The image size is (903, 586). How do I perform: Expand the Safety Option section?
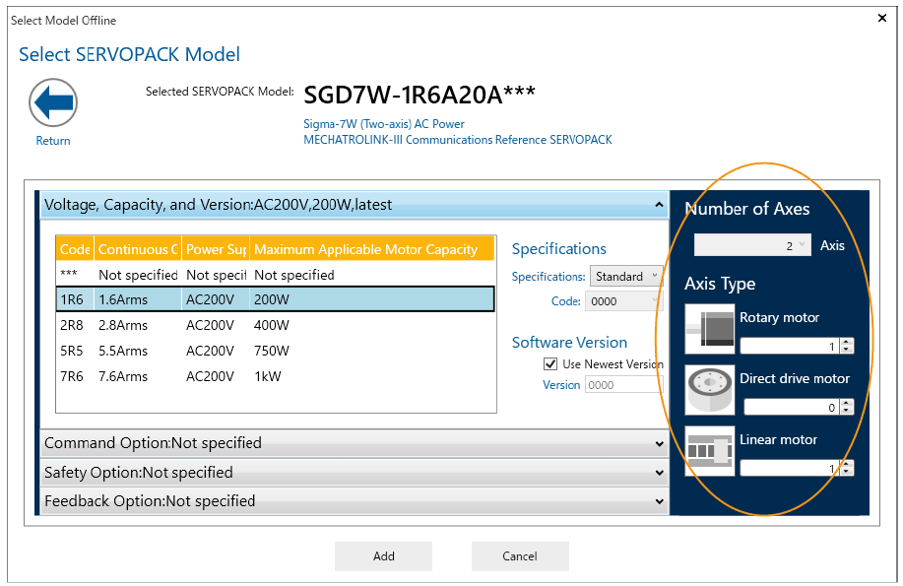355,473
